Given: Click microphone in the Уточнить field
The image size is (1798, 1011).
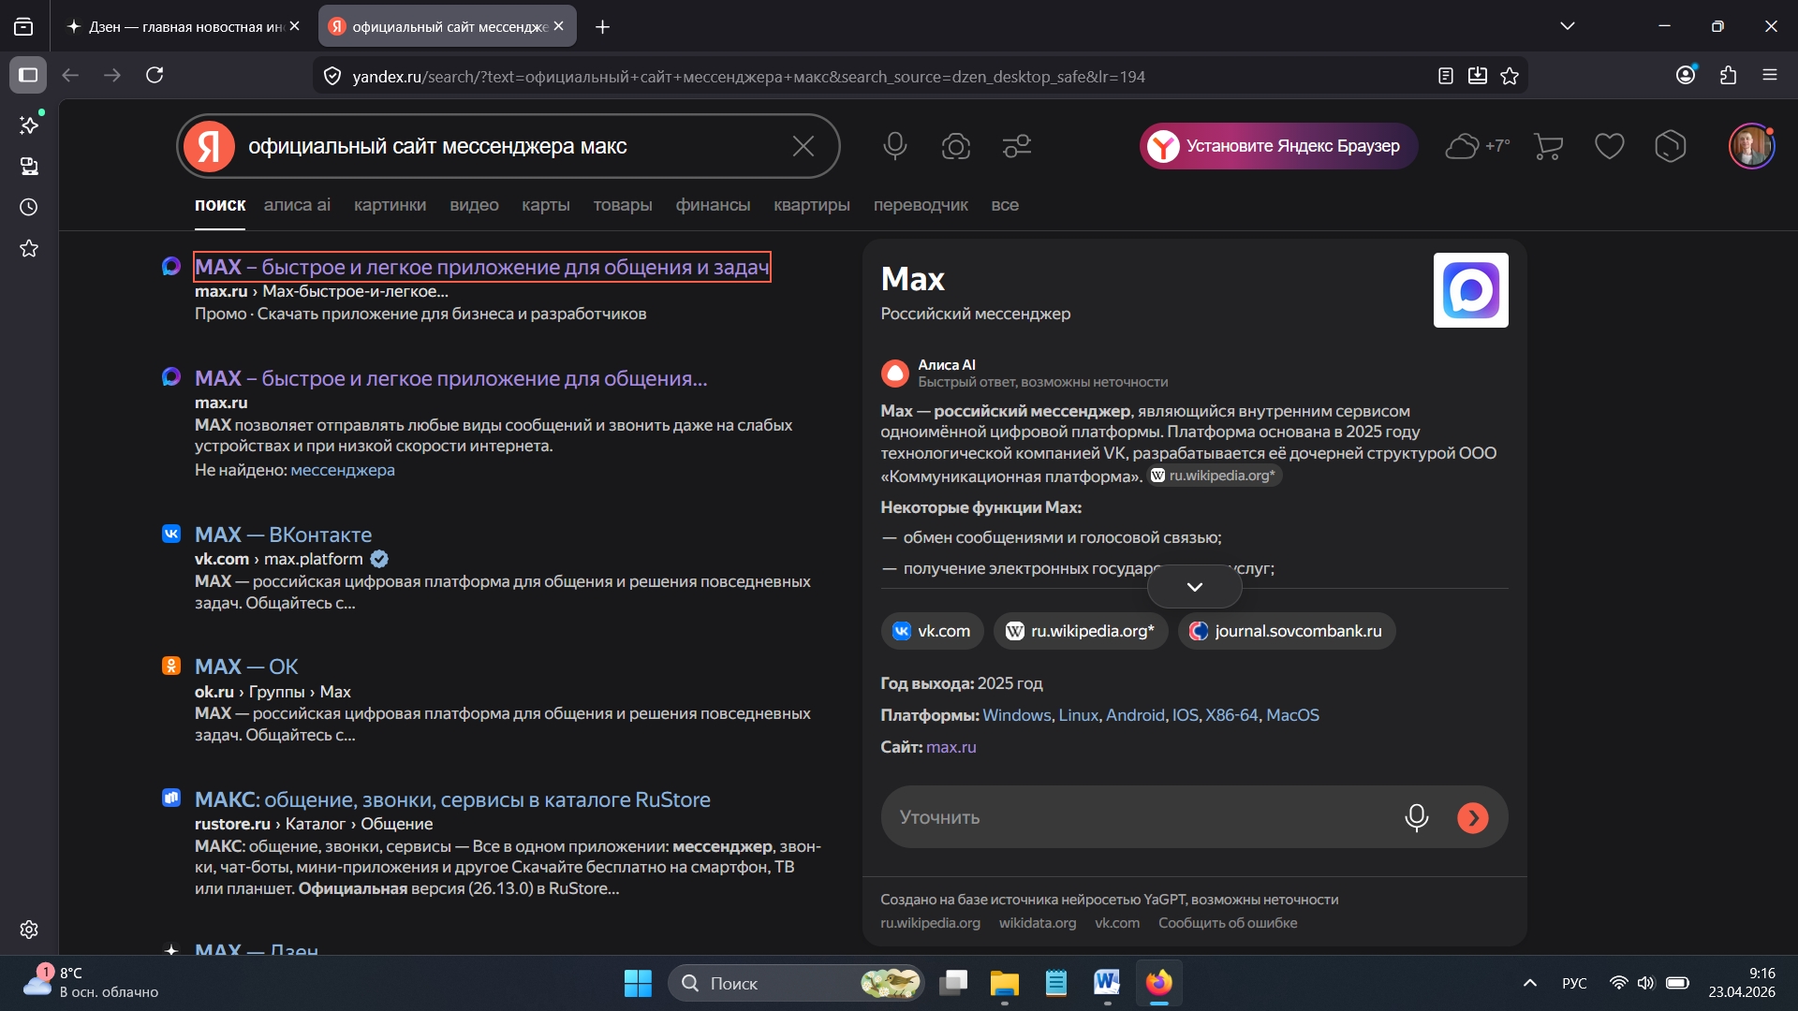Looking at the screenshot, I should tap(1417, 817).
